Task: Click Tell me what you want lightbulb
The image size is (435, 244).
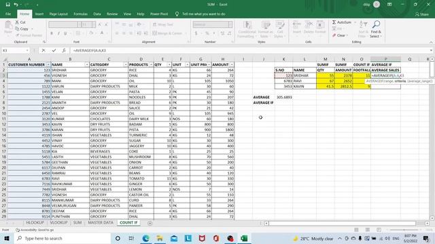Action: [x=177, y=14]
